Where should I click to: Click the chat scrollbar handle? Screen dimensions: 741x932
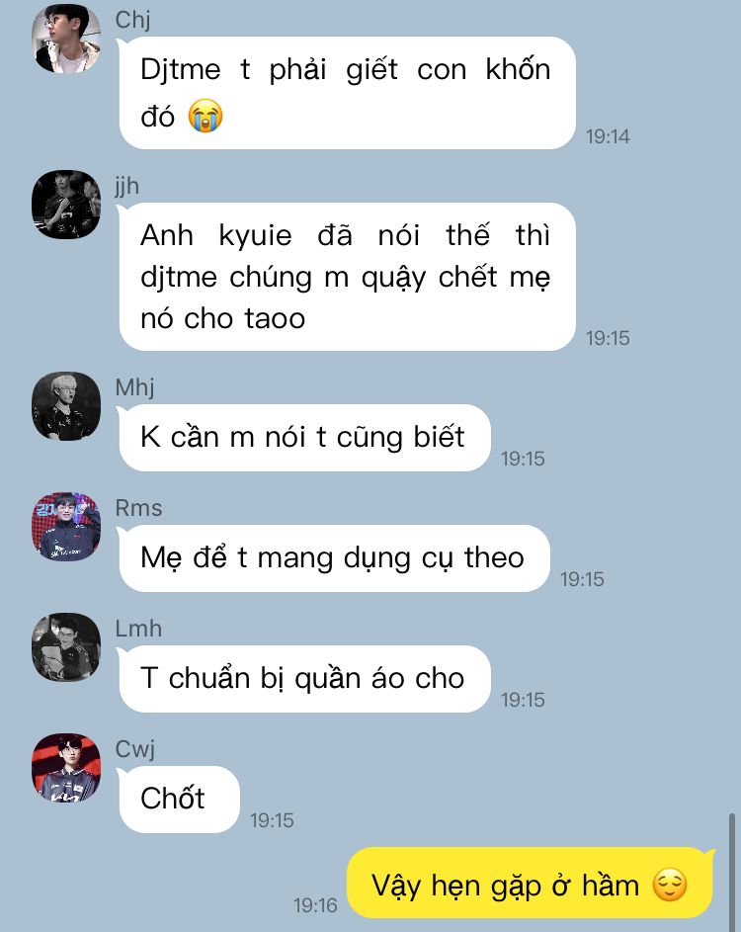pos(731,873)
